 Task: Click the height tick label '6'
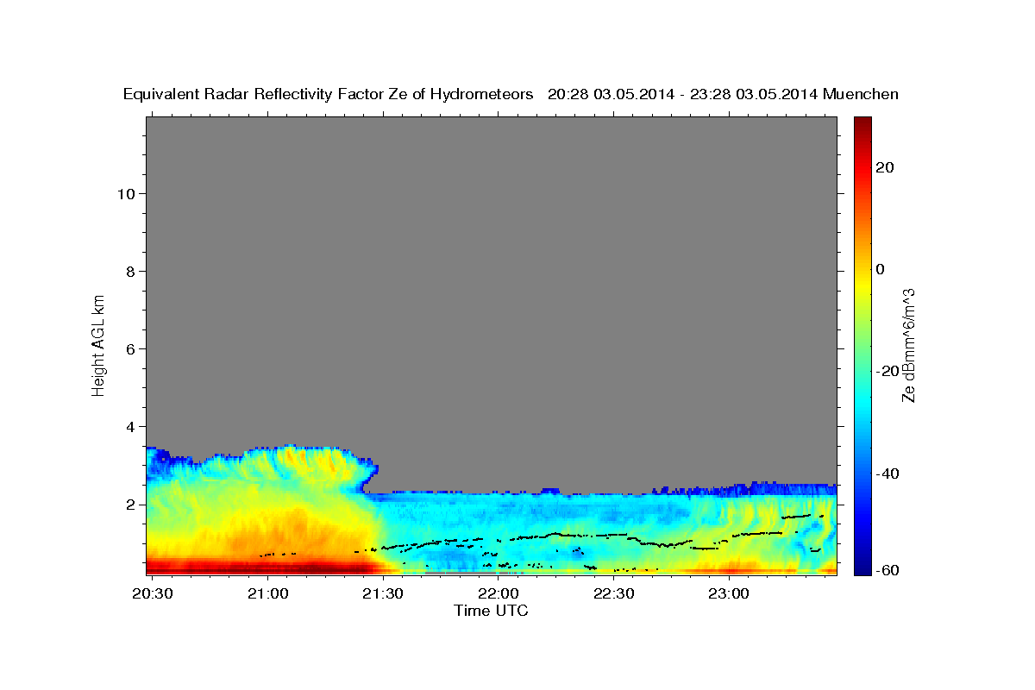tap(130, 348)
